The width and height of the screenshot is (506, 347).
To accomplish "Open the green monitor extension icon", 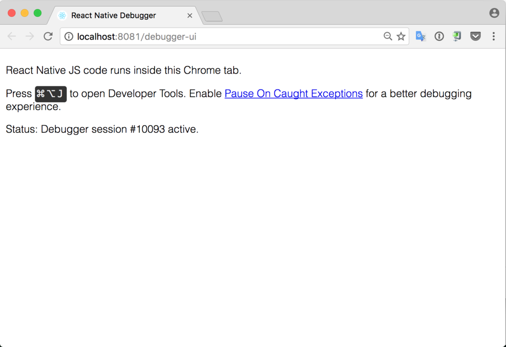I will click(457, 36).
